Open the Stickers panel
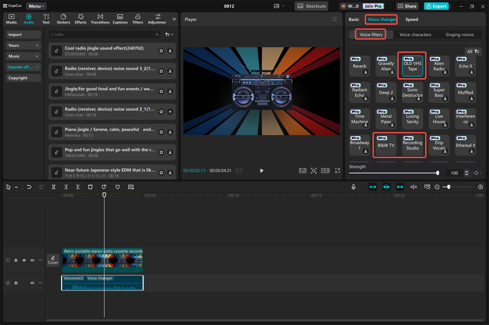The image size is (489, 325). coord(63,19)
